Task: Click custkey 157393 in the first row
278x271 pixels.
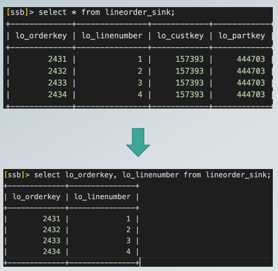Action: click(x=189, y=59)
